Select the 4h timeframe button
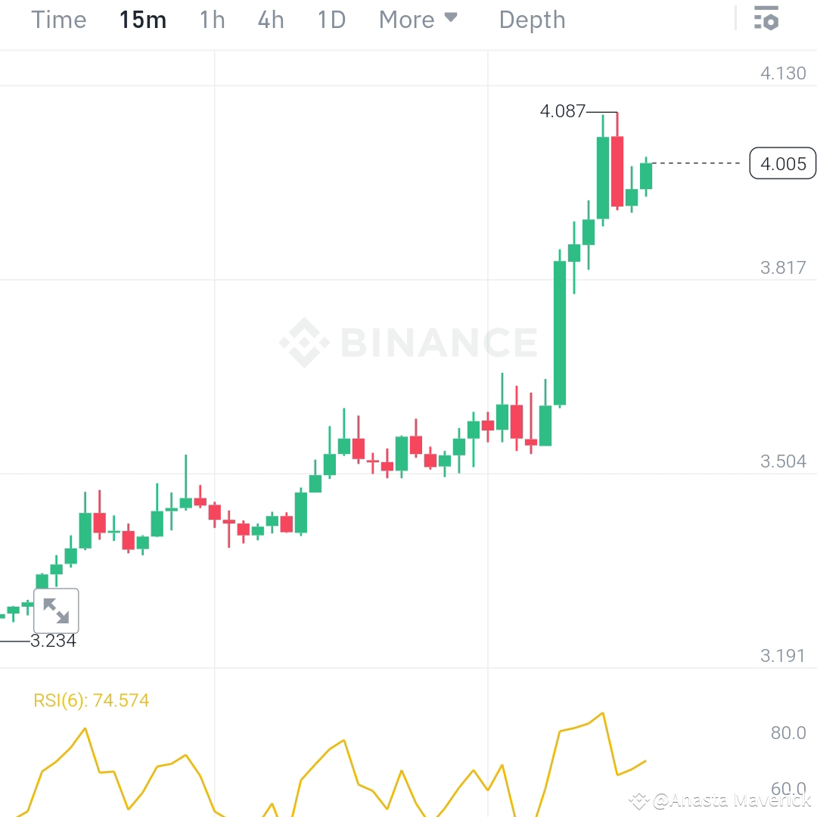This screenshot has height=817, width=817. (270, 20)
